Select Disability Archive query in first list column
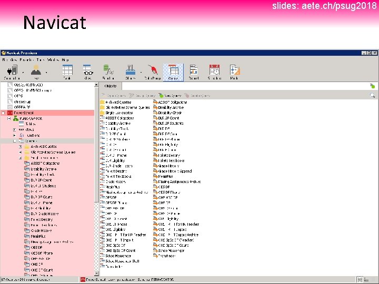The width and height of the screenshot is (379, 284). tap(115, 123)
